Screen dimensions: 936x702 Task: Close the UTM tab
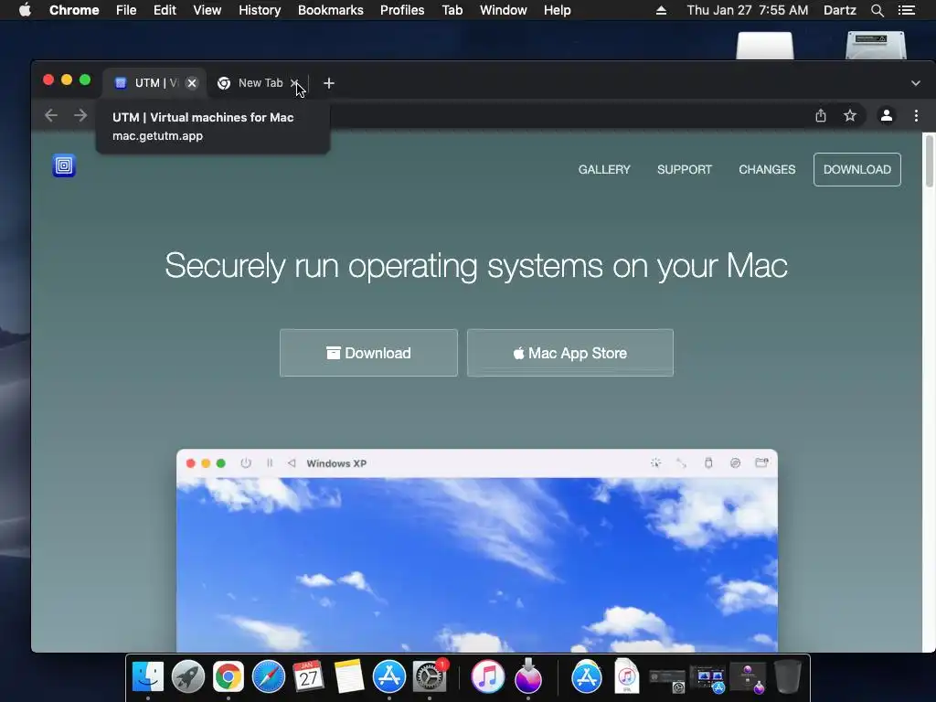click(192, 83)
